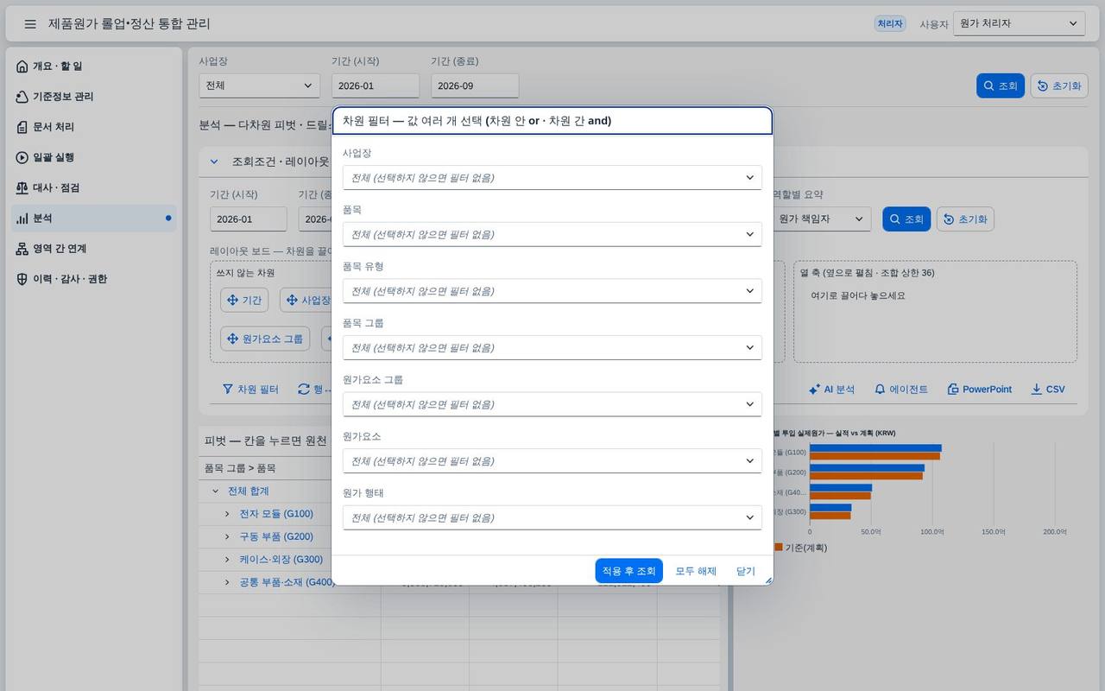Open top 사업장 전체 dropdown
1105x691 pixels.
tap(259, 86)
